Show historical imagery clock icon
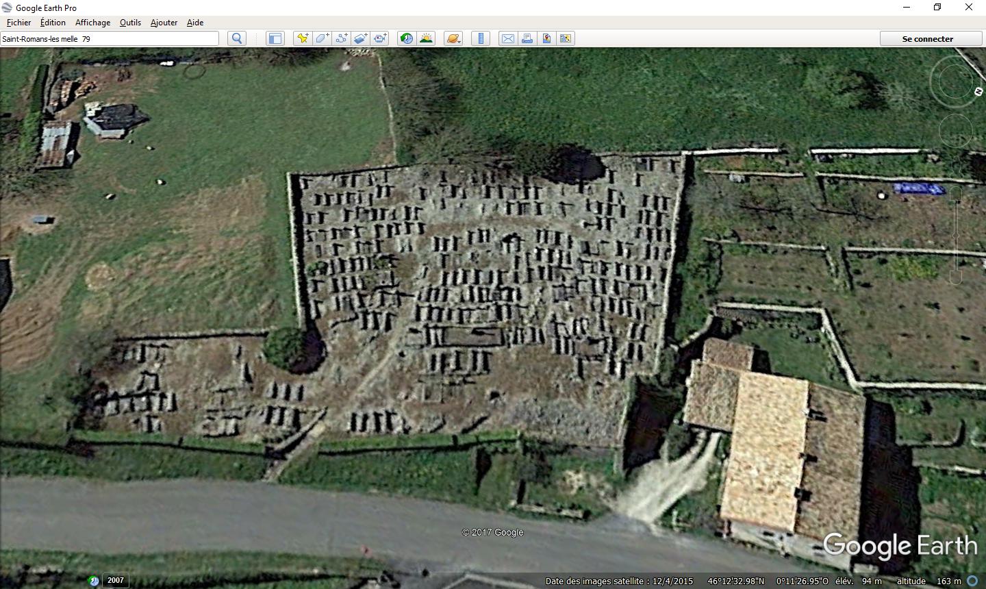Viewport: 986px width, 589px height. tap(407, 38)
